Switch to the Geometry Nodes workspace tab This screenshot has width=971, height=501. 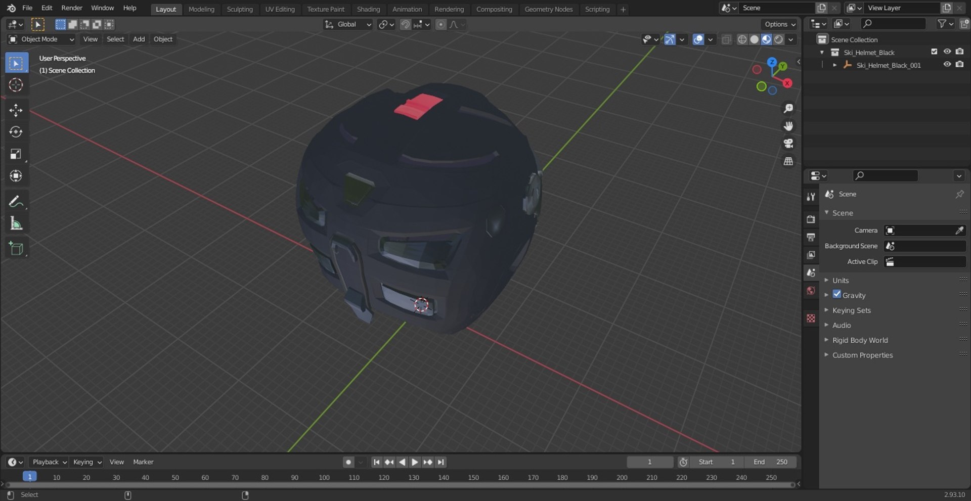(x=549, y=9)
